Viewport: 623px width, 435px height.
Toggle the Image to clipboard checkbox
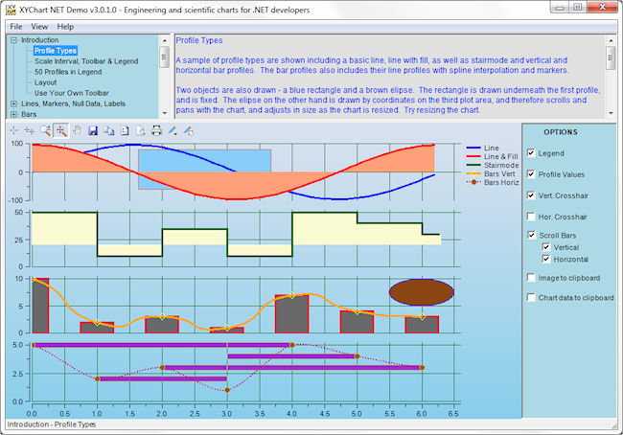pyautogui.click(x=532, y=278)
